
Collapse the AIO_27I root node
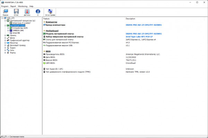pos(2,18)
